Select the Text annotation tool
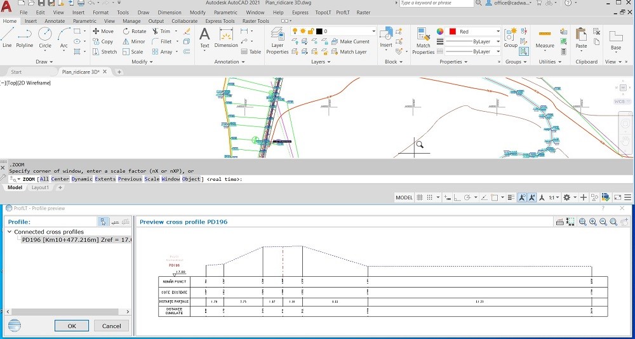Screen dimensions: 635x339 click(x=205, y=37)
